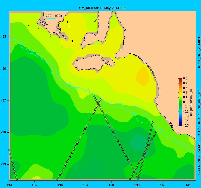Click the red top end of the colorbar
The width and height of the screenshot is (201, 188).
click(180, 79)
